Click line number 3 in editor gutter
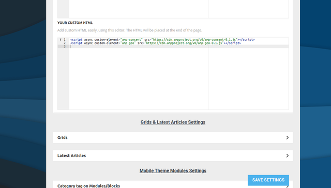 tap(65, 46)
